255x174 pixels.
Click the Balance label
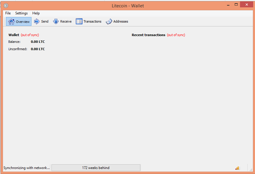point(14,42)
